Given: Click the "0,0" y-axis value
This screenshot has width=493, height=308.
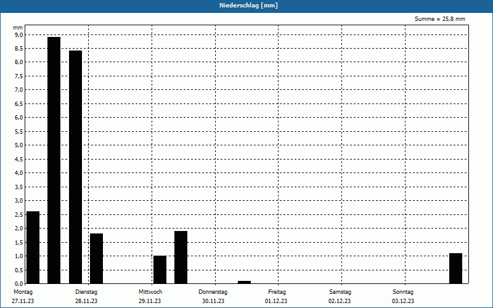Looking at the screenshot, I should (19, 284).
